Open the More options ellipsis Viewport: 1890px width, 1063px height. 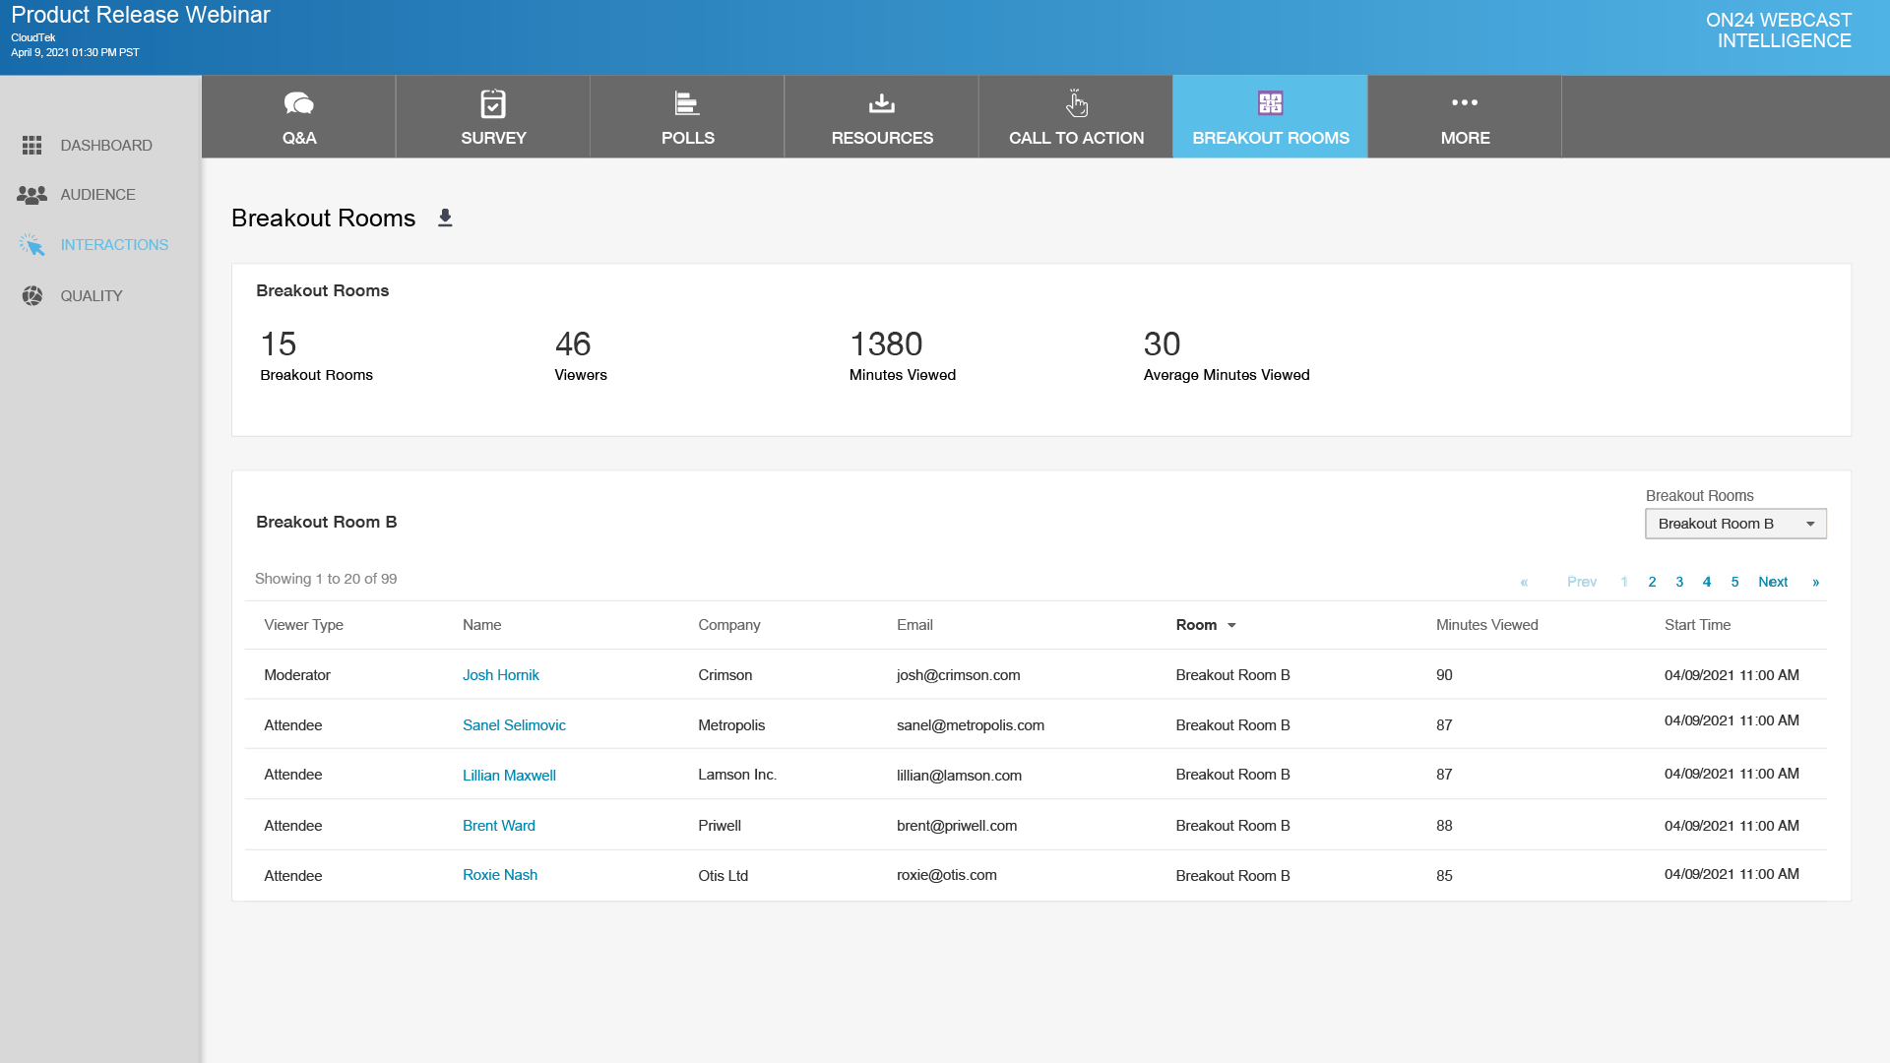point(1465,103)
